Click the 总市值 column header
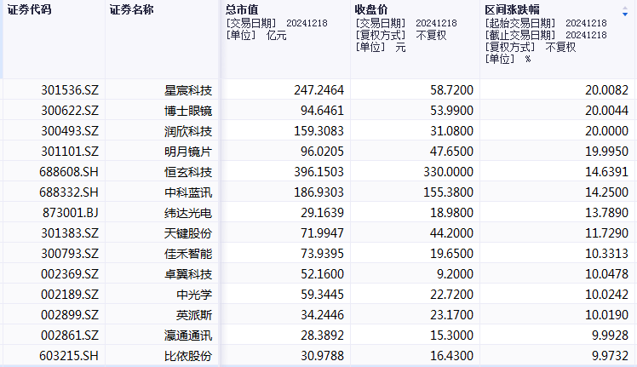 pos(242,9)
